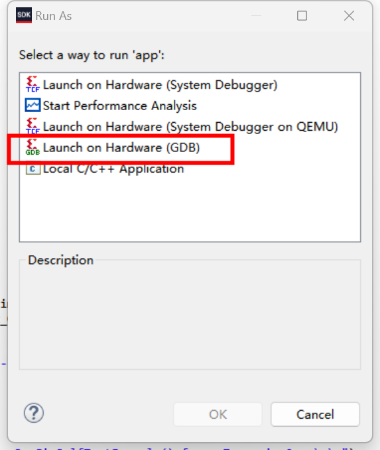Click the performance chart icon
Image resolution: width=380 pixels, height=450 pixels.
pyautogui.click(x=32, y=106)
